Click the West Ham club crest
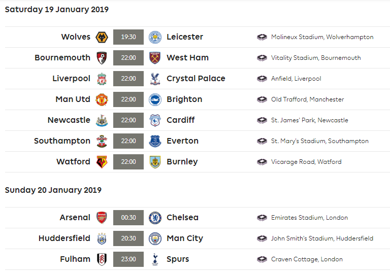390x275 pixels. (155, 58)
